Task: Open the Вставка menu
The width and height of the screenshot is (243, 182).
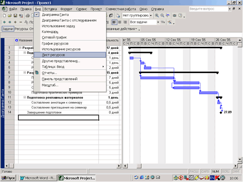Action: point(50,9)
